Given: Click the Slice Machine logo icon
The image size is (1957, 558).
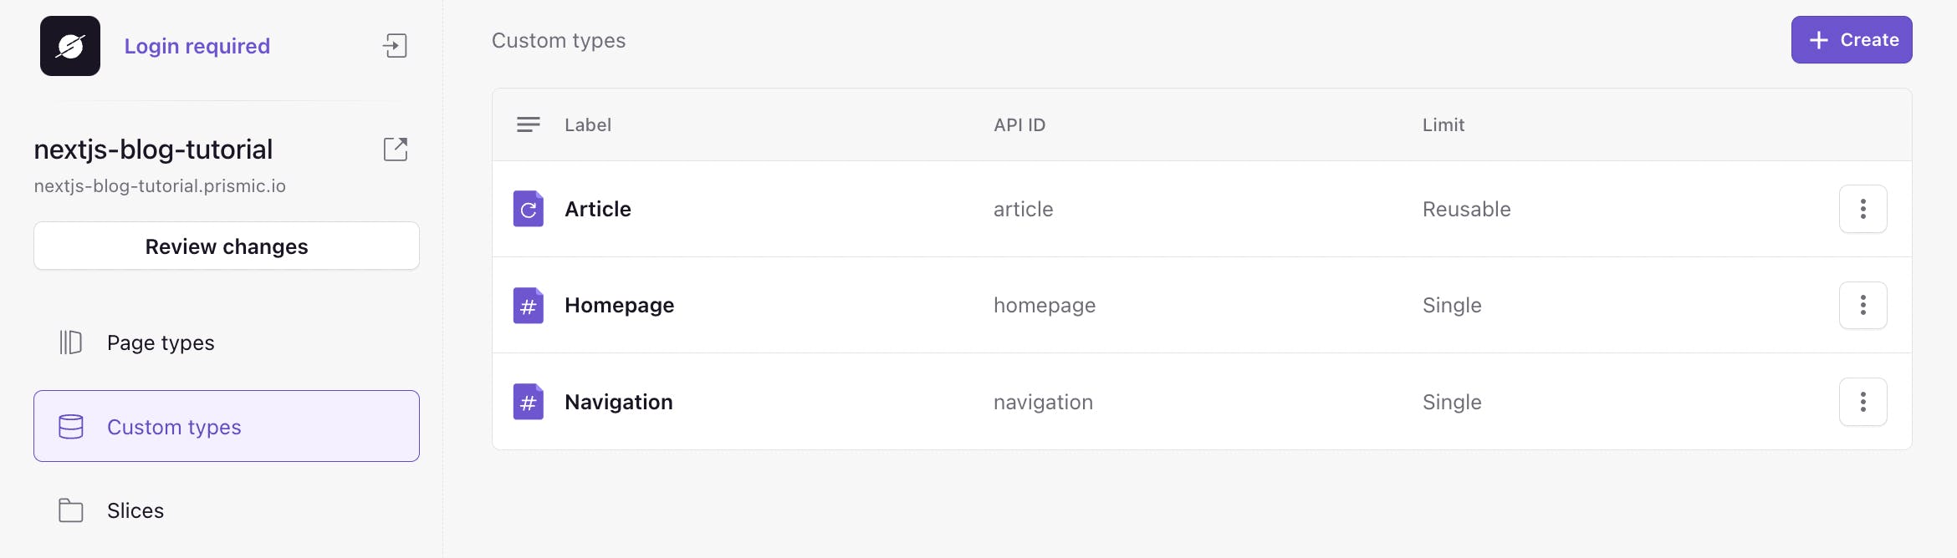Looking at the screenshot, I should click(70, 46).
